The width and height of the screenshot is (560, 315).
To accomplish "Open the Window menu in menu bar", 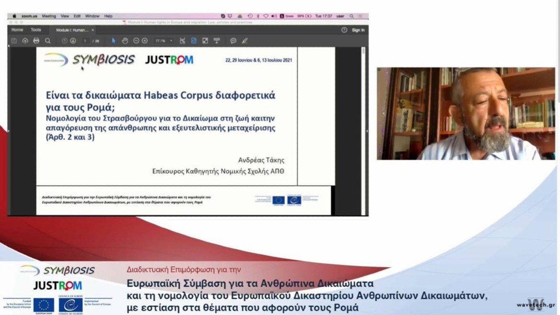I will pos(92,16).
